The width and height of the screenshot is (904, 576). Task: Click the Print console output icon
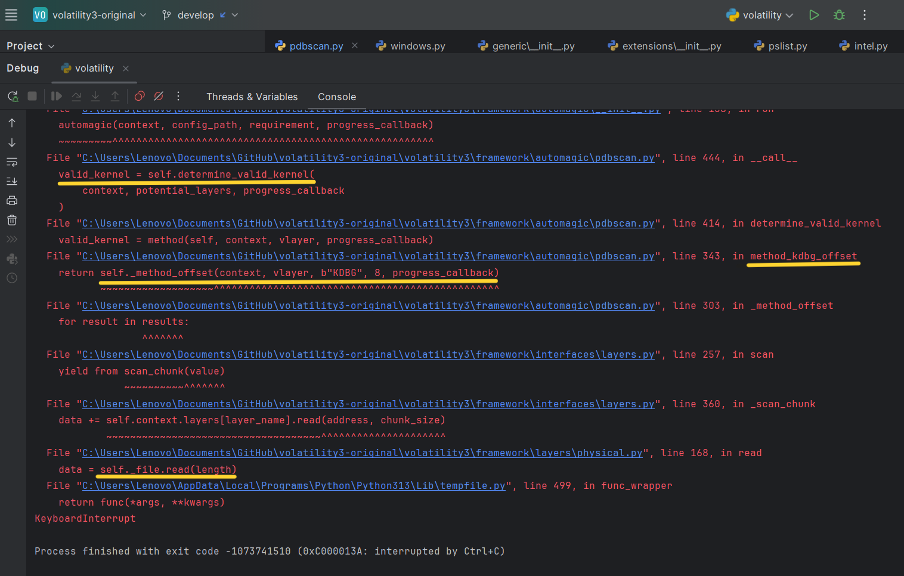tap(12, 200)
